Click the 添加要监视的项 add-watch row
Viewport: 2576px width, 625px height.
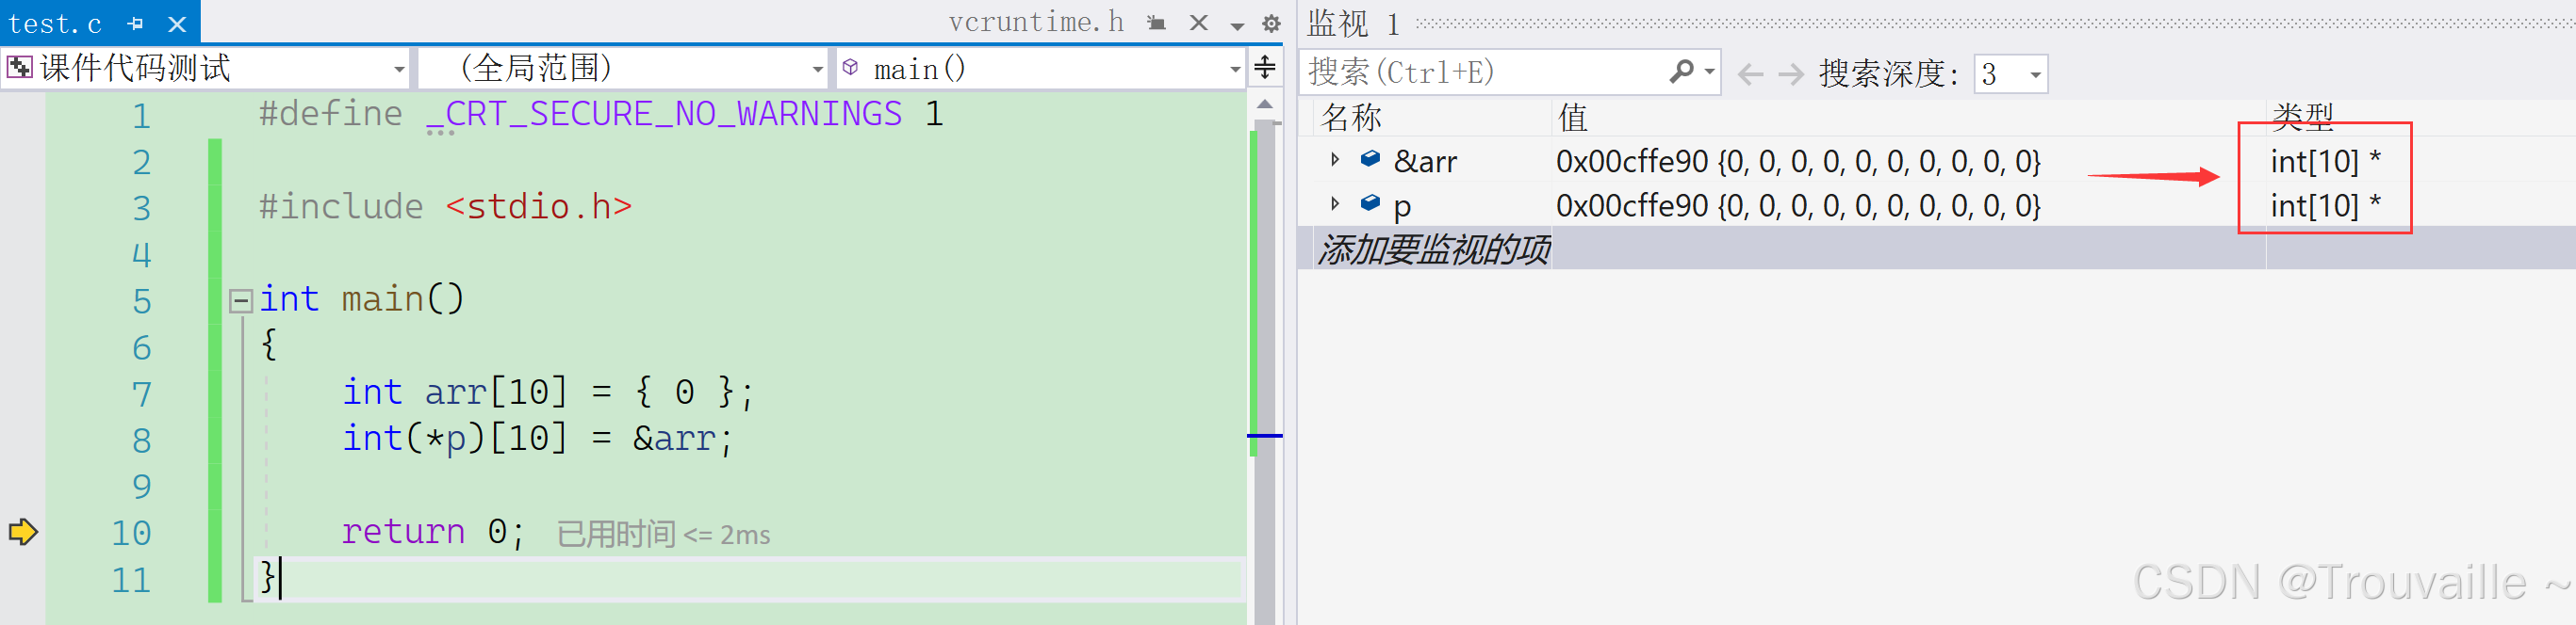coord(1435,248)
